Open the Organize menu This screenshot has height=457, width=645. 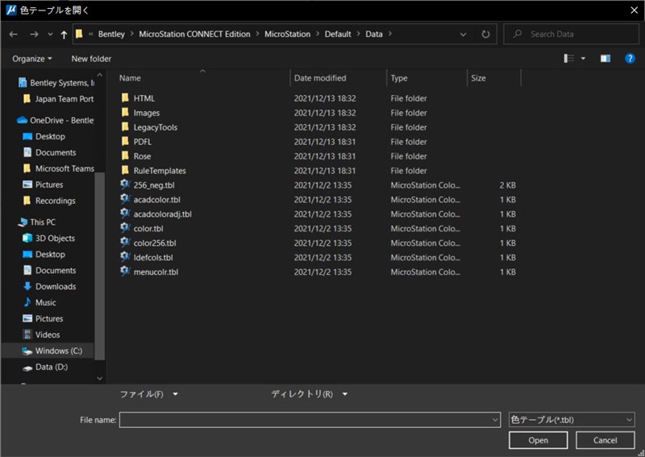coord(31,59)
